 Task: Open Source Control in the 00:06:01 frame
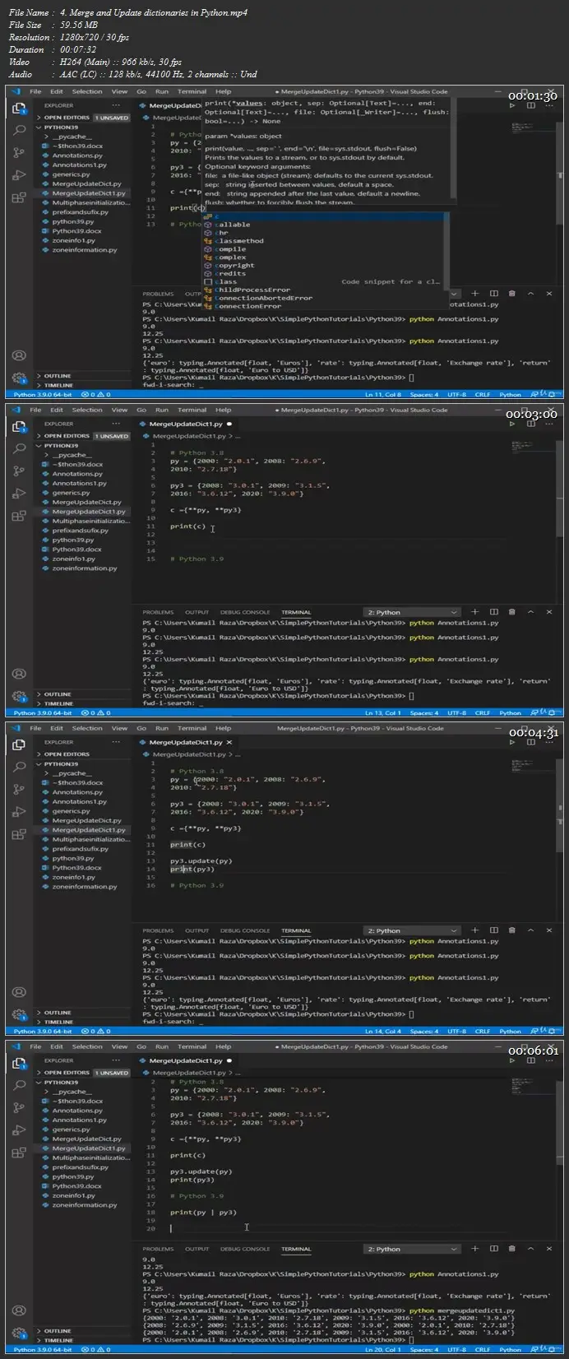click(20, 1107)
